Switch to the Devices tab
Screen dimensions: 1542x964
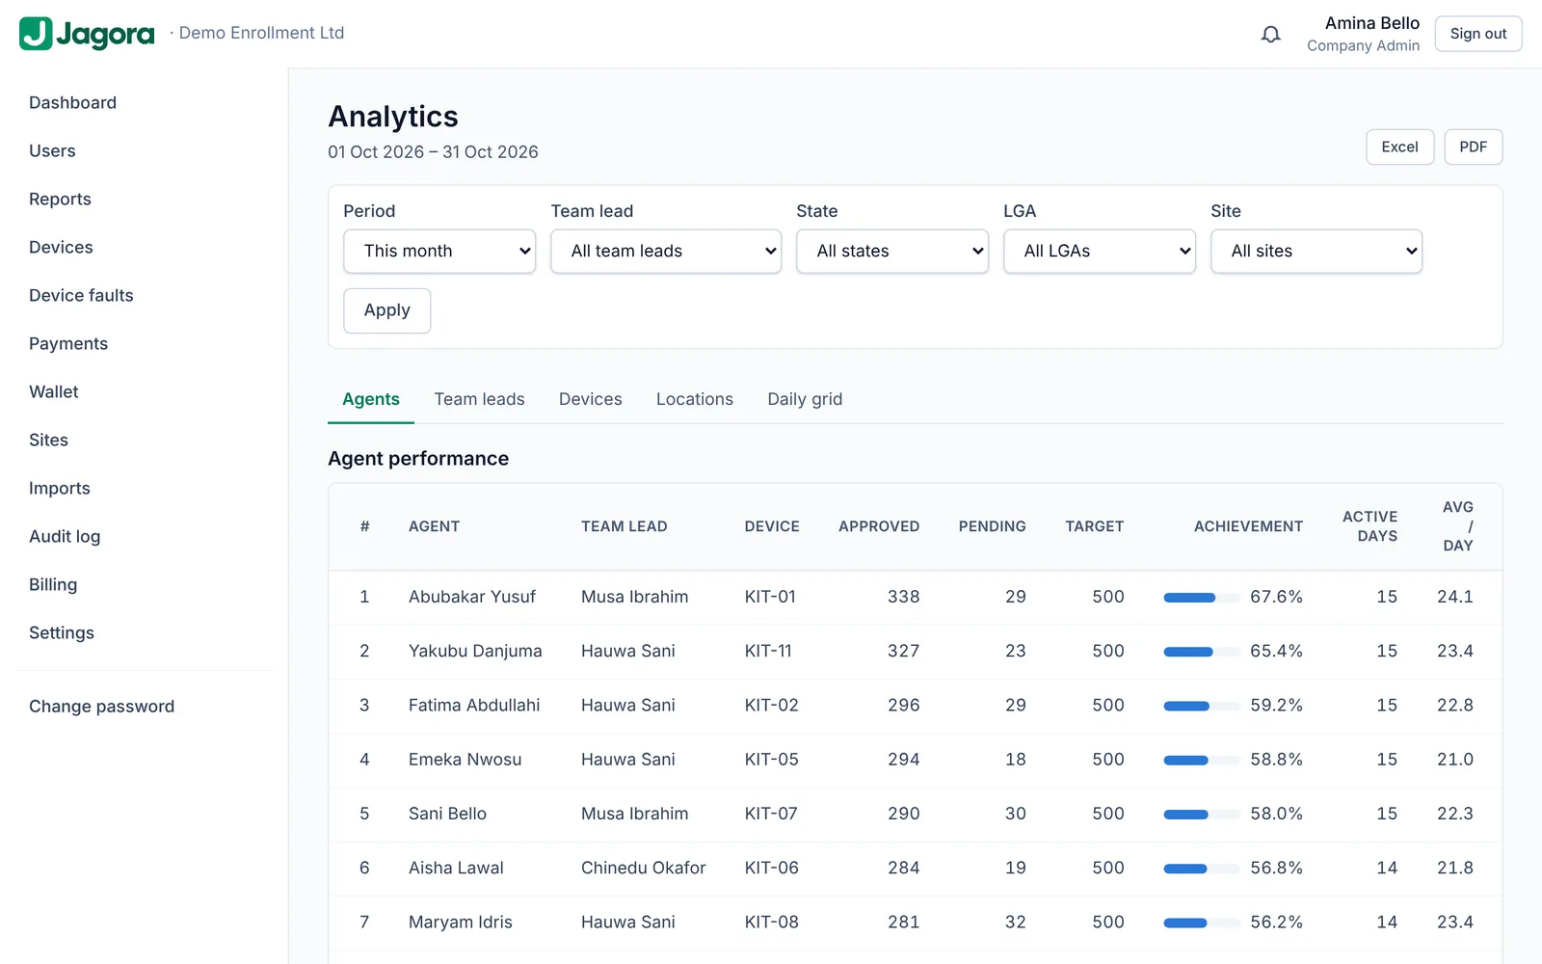point(590,399)
